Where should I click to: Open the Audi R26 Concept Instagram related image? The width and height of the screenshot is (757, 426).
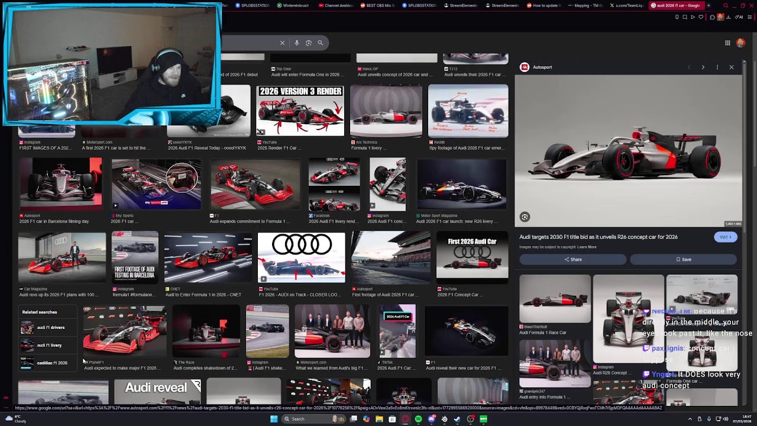point(628,319)
